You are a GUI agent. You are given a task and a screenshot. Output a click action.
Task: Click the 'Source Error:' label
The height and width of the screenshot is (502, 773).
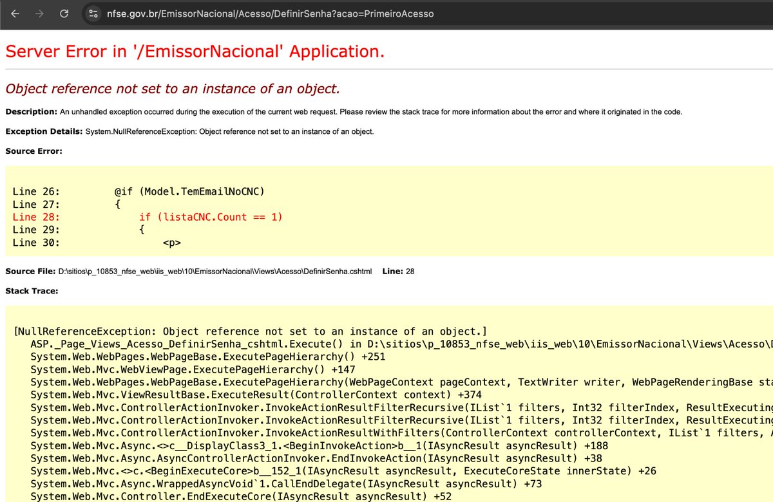point(33,151)
